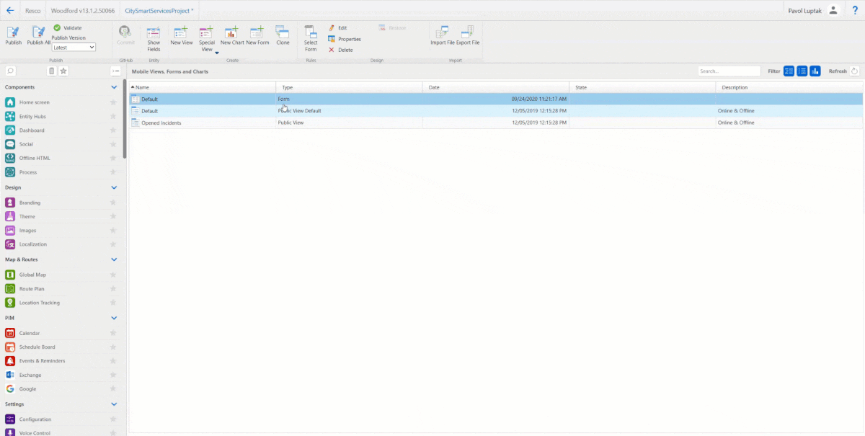This screenshot has width=865, height=436.
Task: Click Edit with the pencil icon
Action: (337, 27)
